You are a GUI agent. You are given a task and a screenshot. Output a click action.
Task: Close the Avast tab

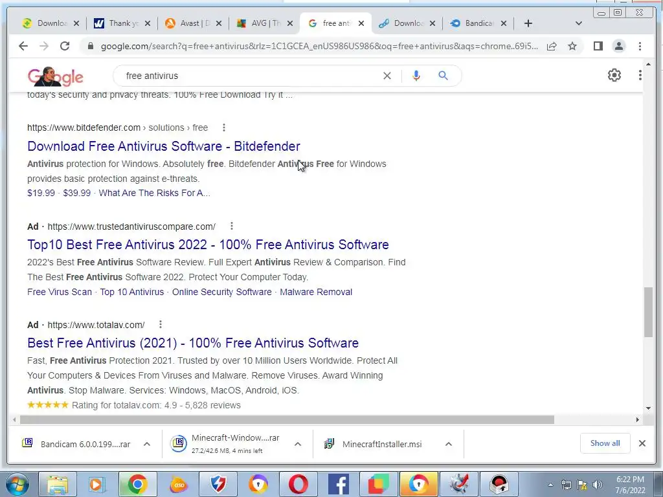pos(219,23)
